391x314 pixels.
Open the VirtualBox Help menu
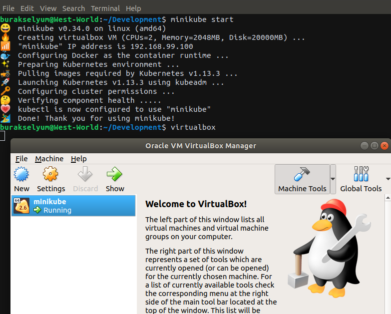tap(78, 159)
